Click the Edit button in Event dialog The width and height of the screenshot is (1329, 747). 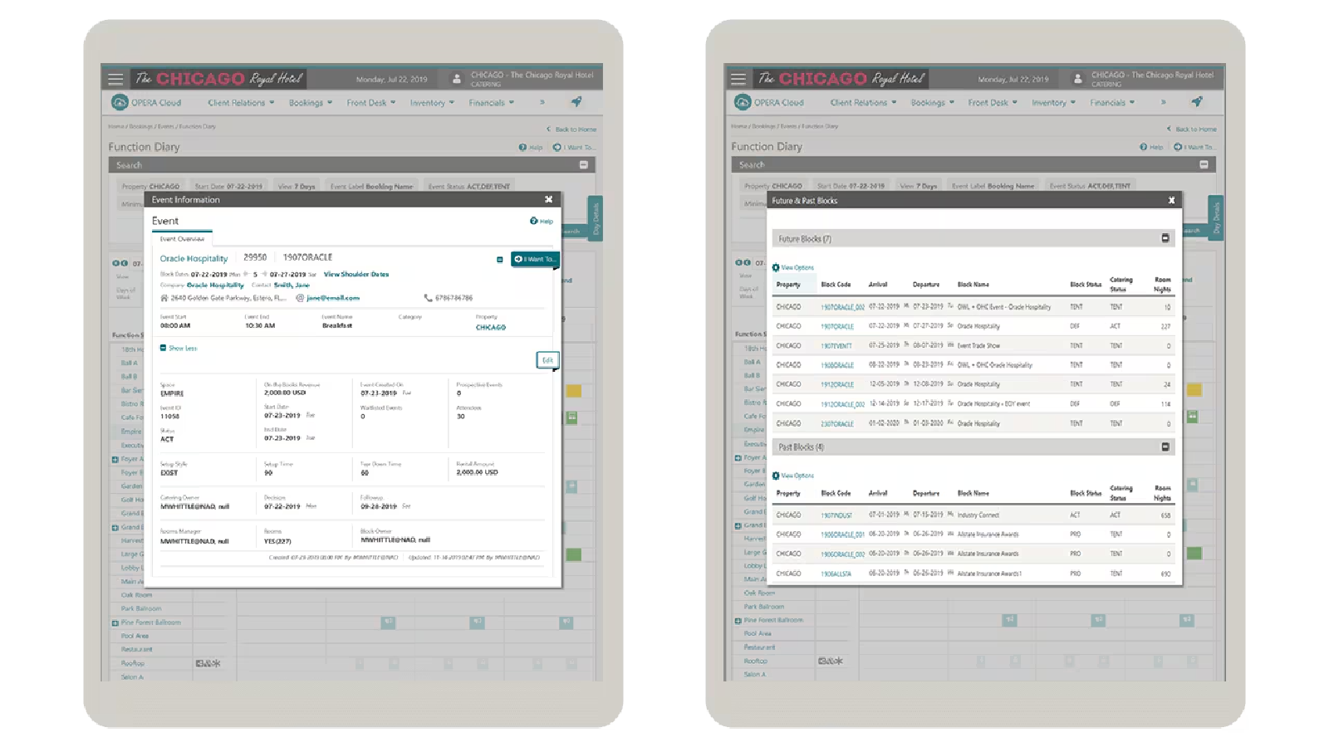[547, 359]
